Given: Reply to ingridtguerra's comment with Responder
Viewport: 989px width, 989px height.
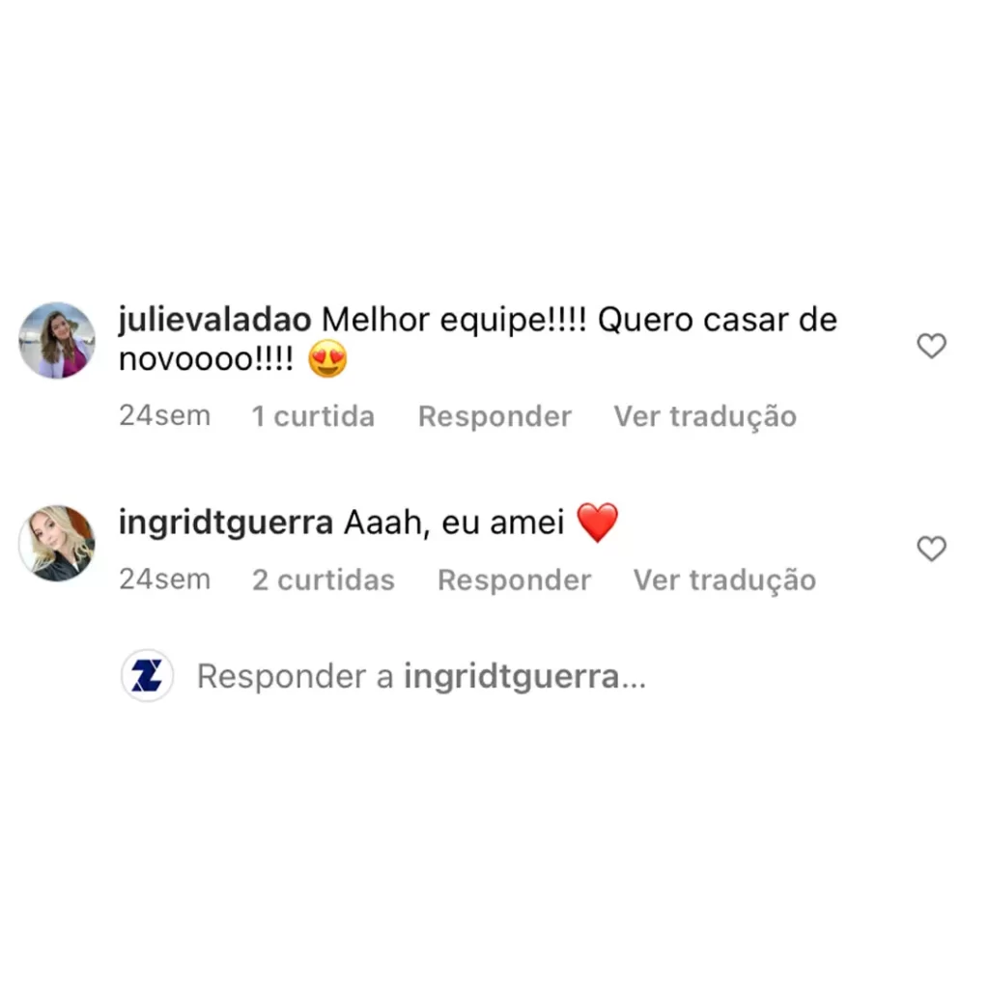Looking at the screenshot, I should click(515, 580).
